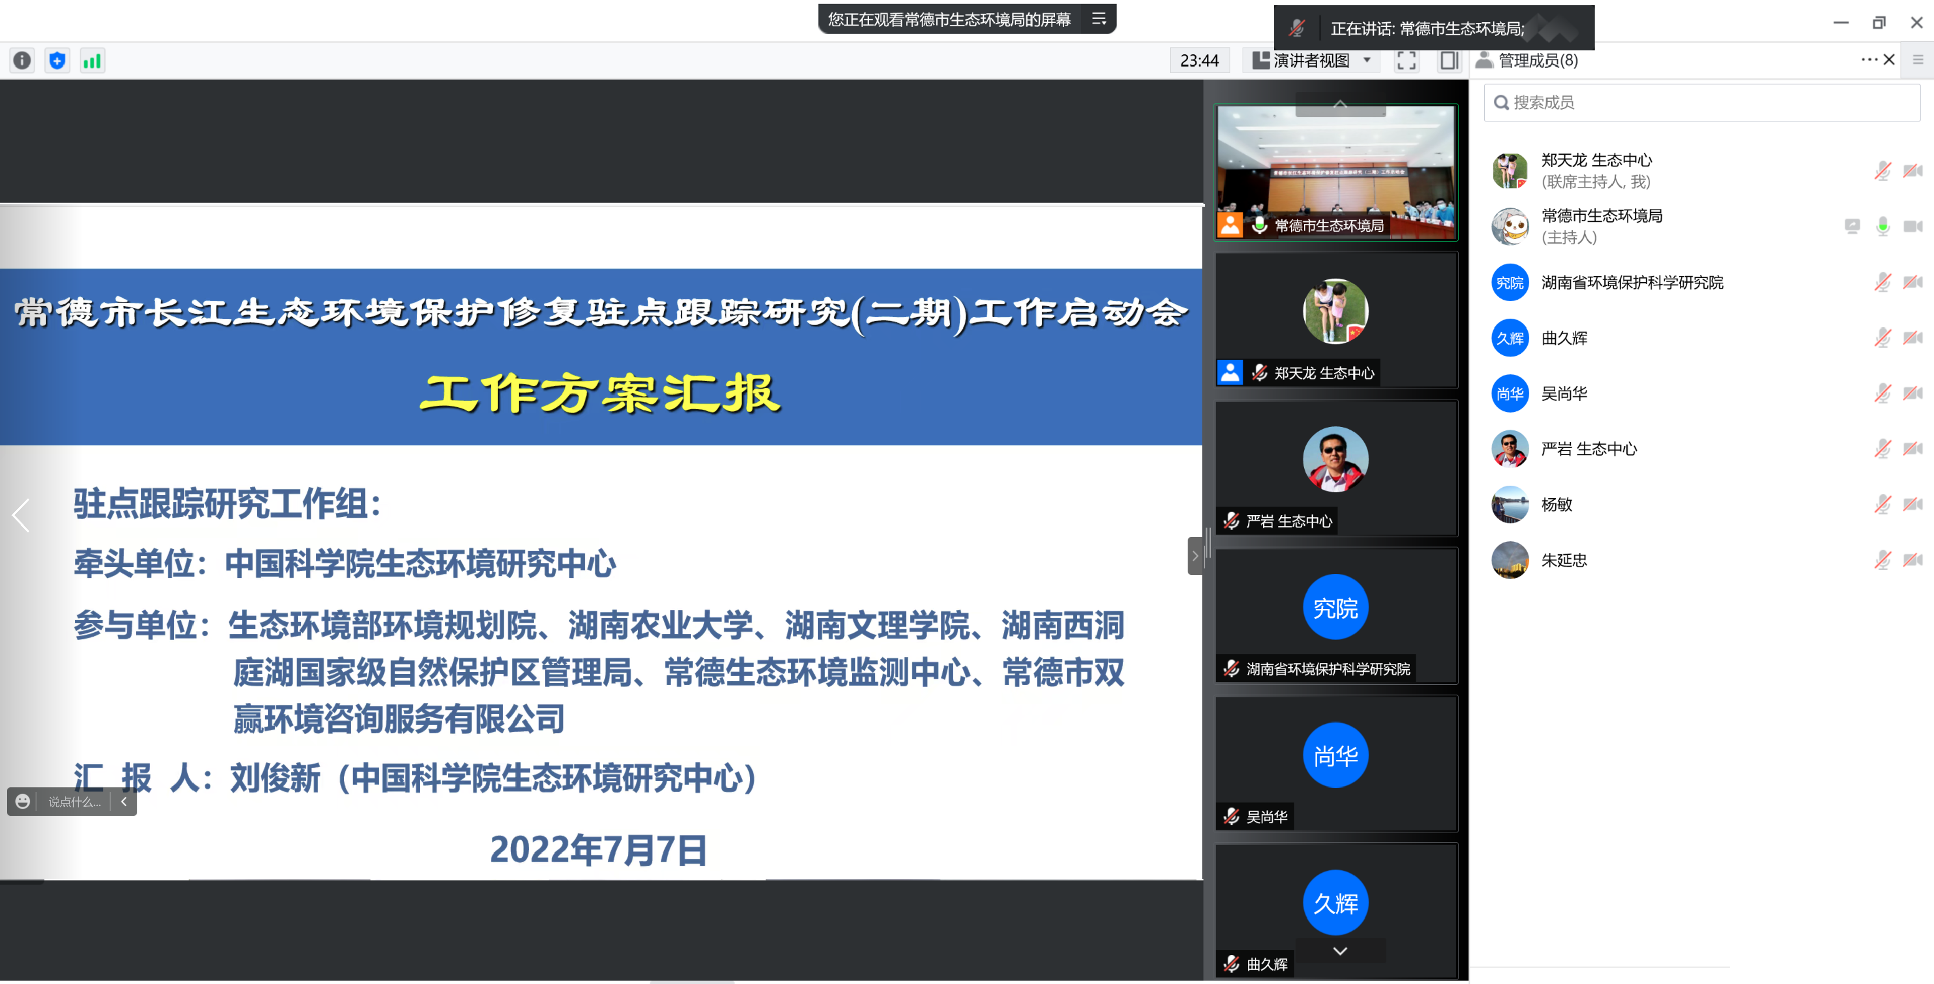
Task: Open the meeting info icon
Action: (22, 61)
